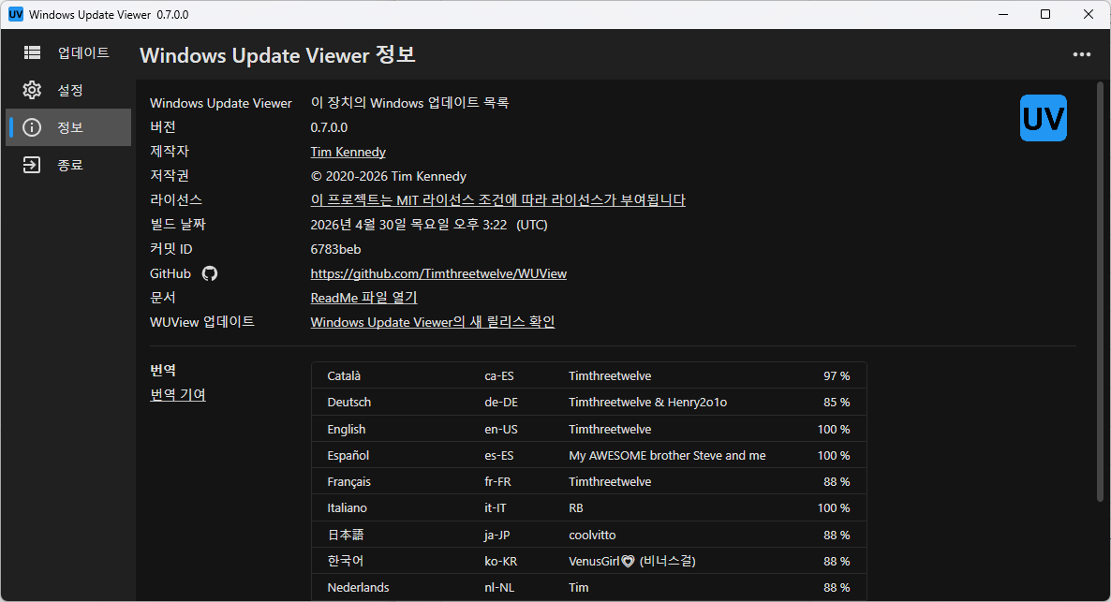Viewport: 1111px width, 602px height.
Task: Click the vertical scrollbar thumb
Action: 1100,290
